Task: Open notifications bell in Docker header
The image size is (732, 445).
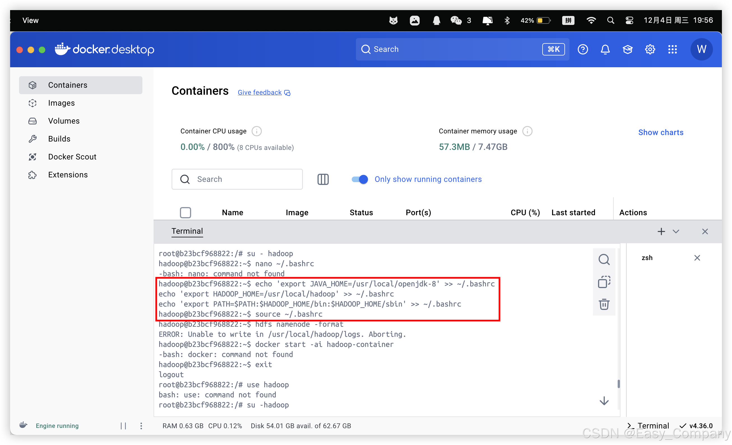Action: click(x=605, y=49)
